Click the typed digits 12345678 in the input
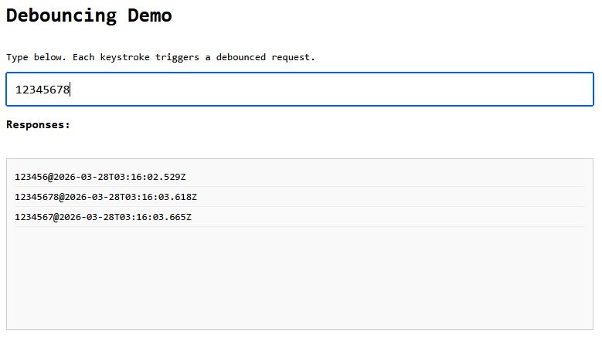This screenshot has height=339, width=602. coord(43,90)
